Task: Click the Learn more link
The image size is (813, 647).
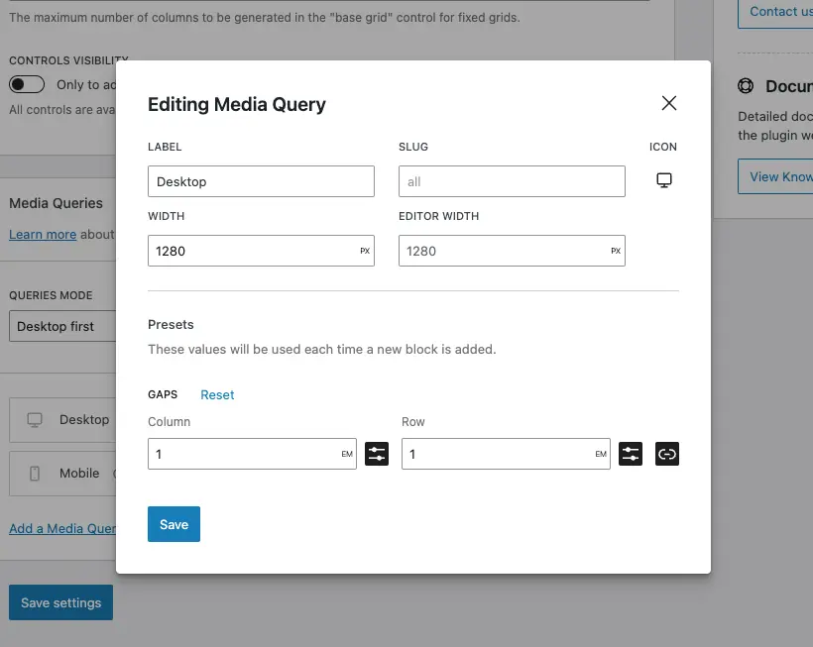Action: [x=41, y=234]
